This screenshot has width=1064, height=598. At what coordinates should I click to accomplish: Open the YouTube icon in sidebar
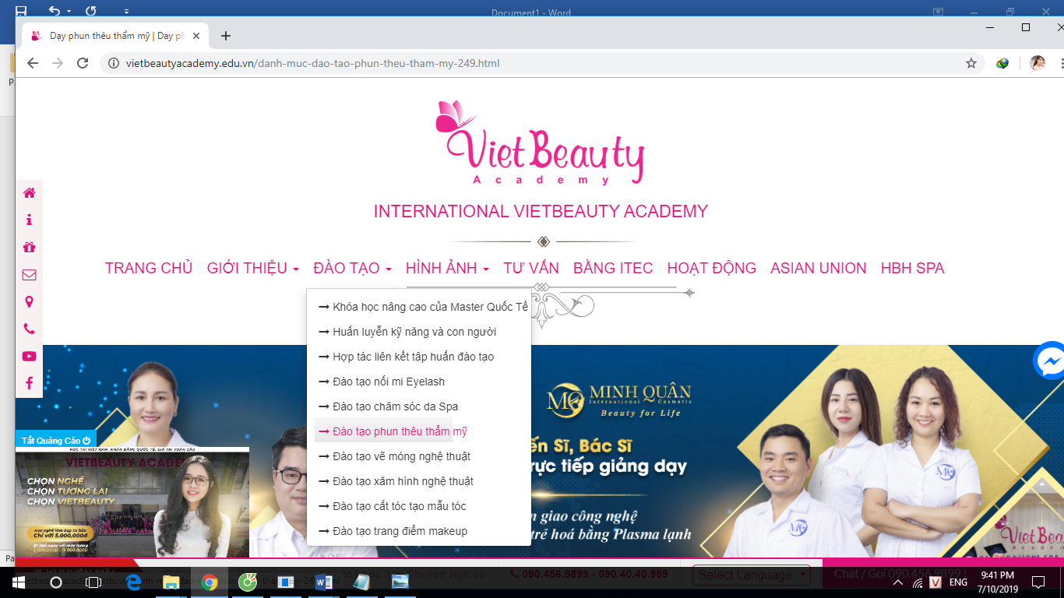click(x=29, y=357)
